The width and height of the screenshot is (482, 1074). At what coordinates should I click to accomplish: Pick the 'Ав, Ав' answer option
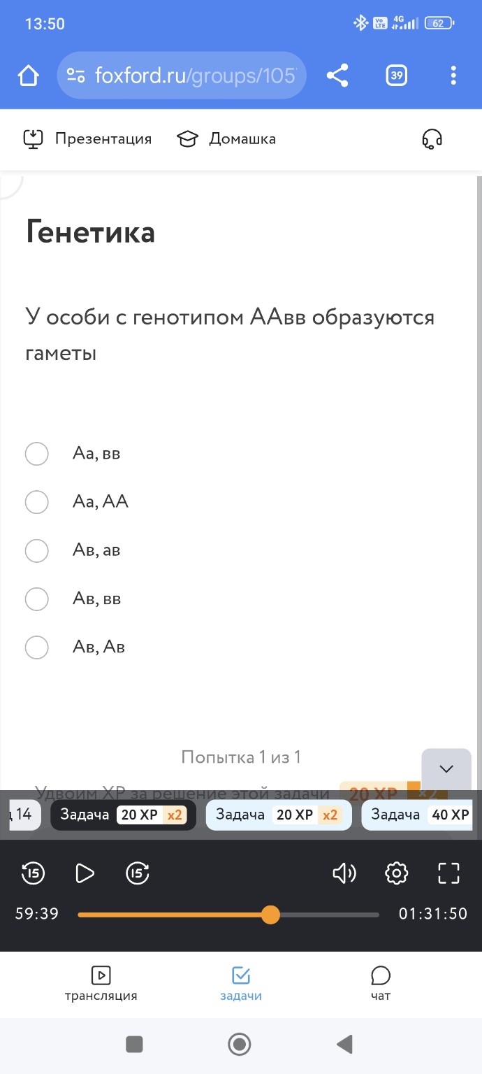tap(37, 647)
